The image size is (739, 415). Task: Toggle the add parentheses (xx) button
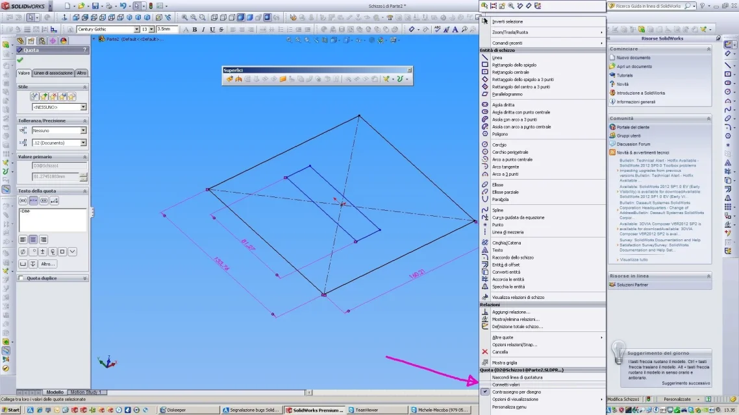pos(23,201)
